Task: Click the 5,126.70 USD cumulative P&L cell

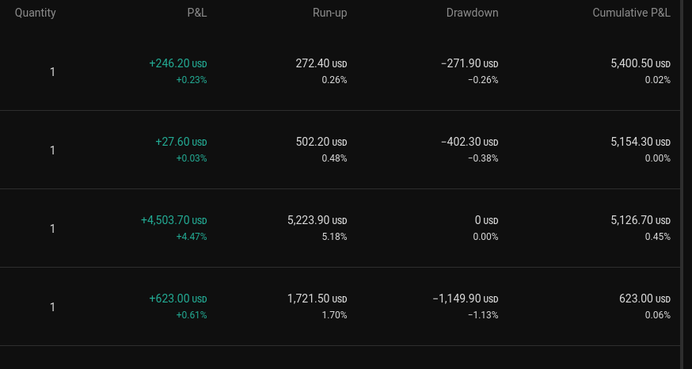Action: click(x=641, y=220)
